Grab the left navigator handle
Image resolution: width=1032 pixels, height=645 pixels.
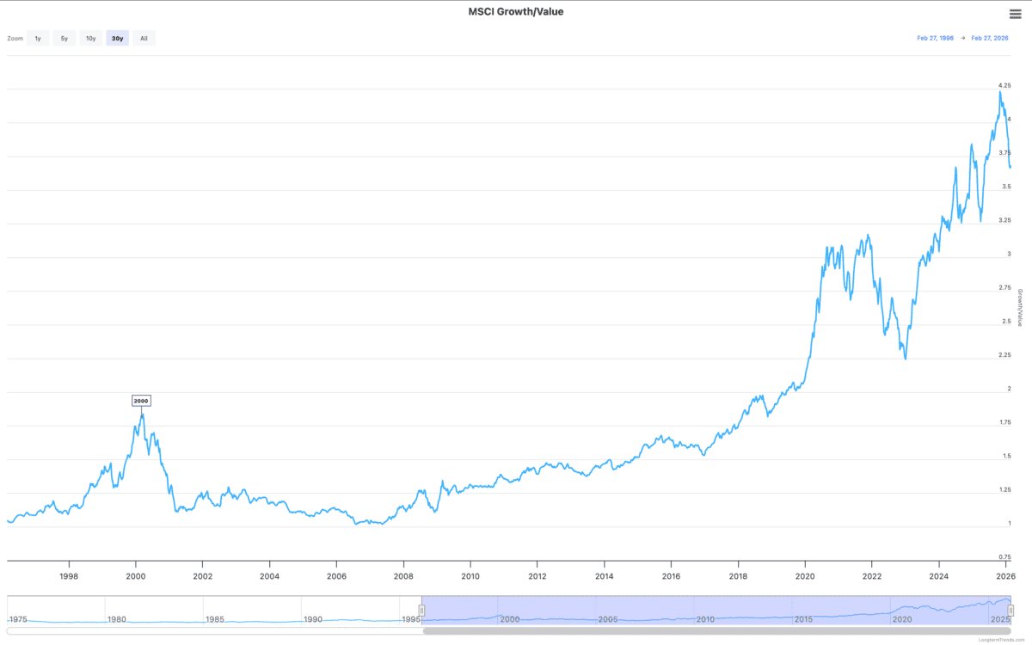[x=421, y=610]
